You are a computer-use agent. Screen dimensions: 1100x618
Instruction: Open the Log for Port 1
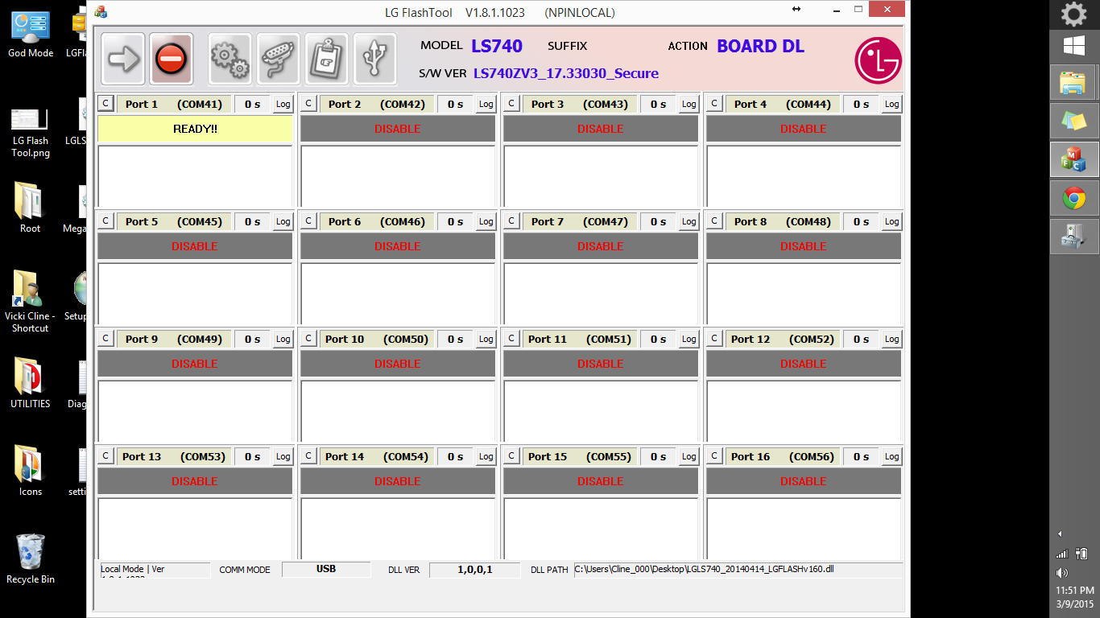click(x=283, y=104)
